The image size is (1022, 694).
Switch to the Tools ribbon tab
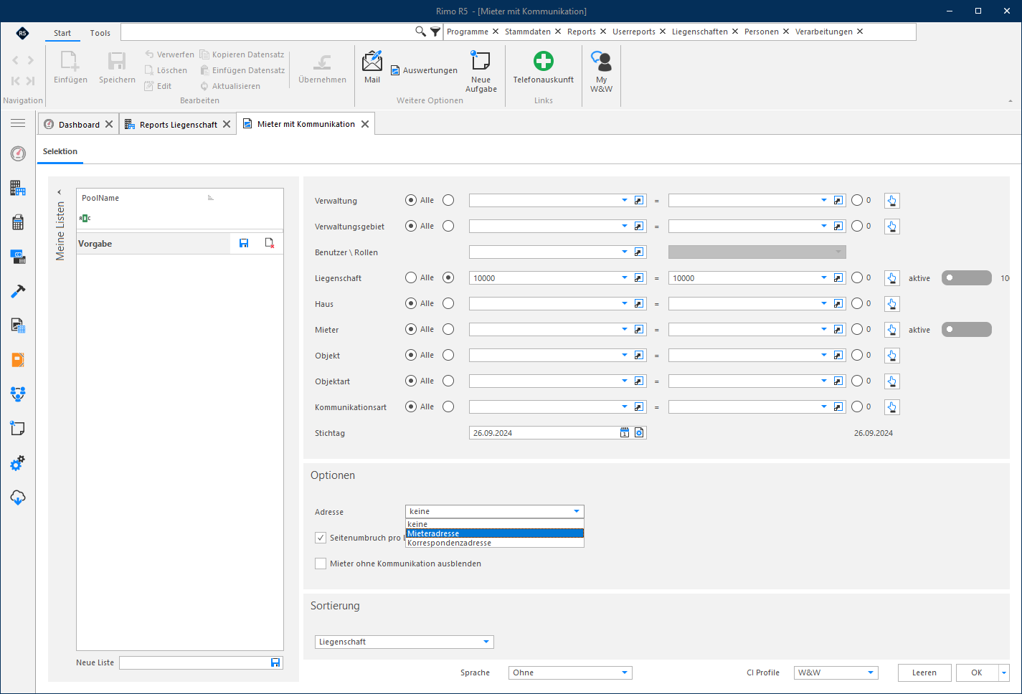[100, 33]
